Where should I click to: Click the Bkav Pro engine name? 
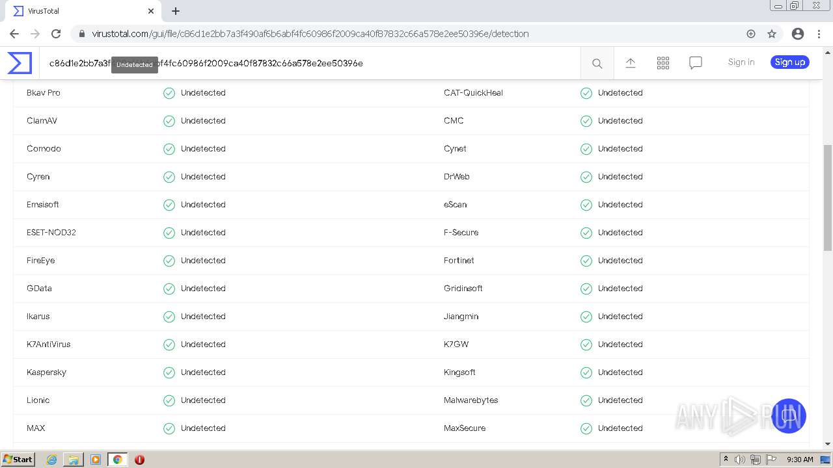pos(44,93)
